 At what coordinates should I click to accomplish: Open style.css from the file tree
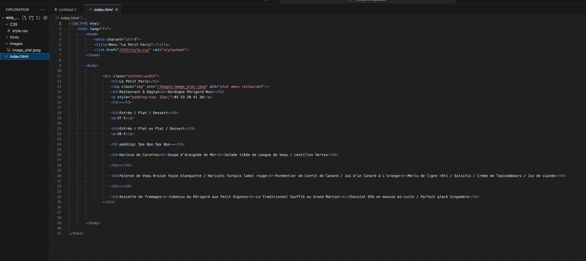20,31
